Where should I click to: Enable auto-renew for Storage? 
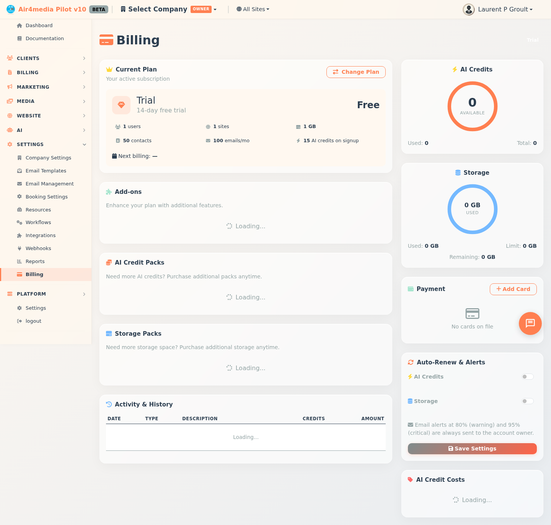(527, 401)
